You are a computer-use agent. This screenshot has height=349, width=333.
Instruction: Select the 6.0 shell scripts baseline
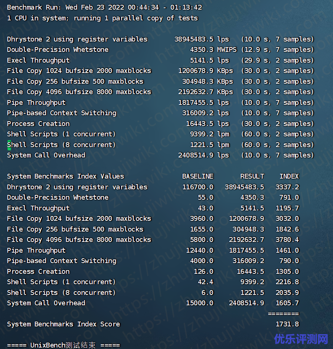click(x=207, y=293)
